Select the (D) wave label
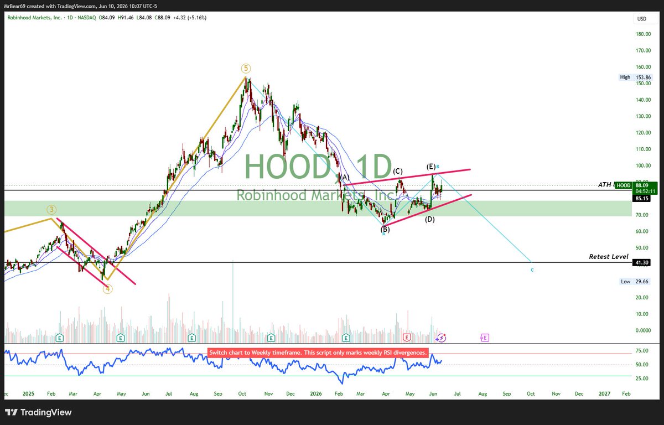The height and width of the screenshot is (425, 664). point(429,220)
